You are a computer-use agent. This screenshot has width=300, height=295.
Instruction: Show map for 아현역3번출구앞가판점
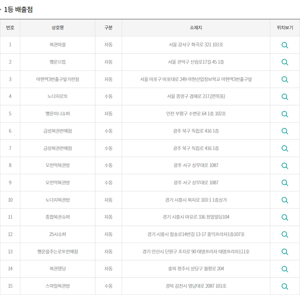(x=285, y=80)
